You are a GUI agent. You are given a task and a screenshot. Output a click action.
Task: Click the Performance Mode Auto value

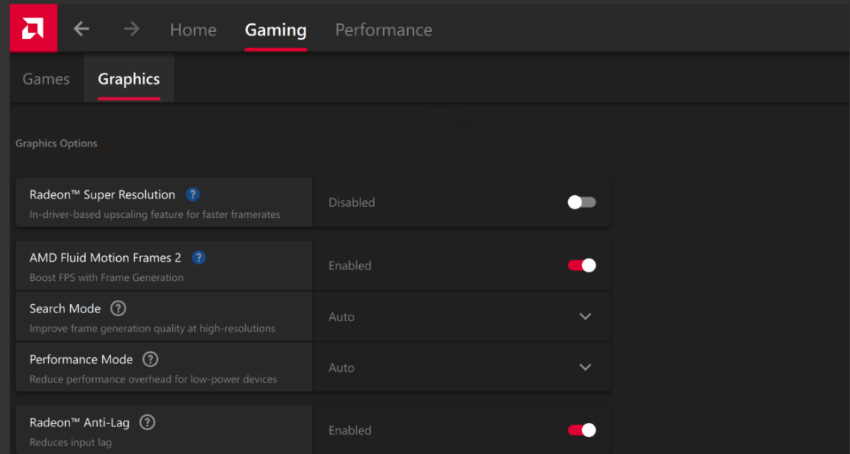341,368
